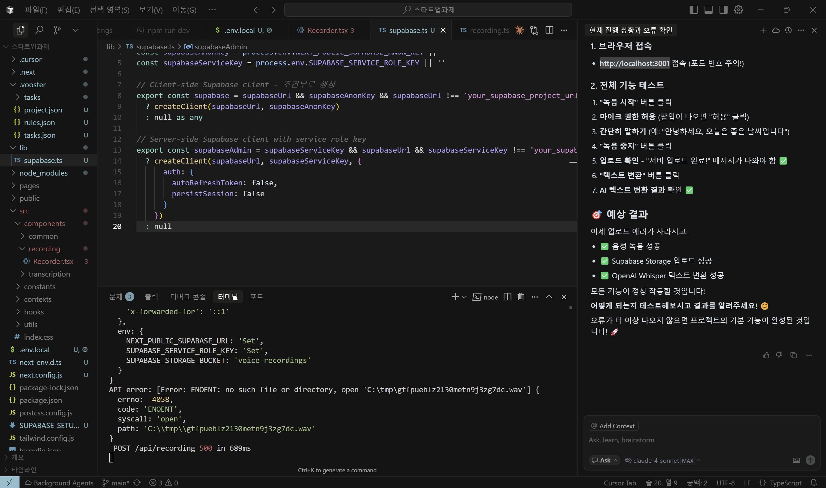Switch to the .env.local tab
The height and width of the screenshot is (488, 826).
[x=247, y=30]
